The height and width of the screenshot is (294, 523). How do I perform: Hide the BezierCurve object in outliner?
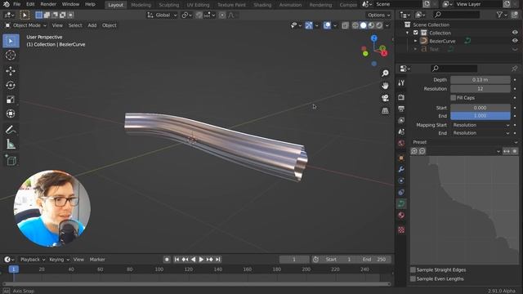pyautogui.click(x=515, y=41)
